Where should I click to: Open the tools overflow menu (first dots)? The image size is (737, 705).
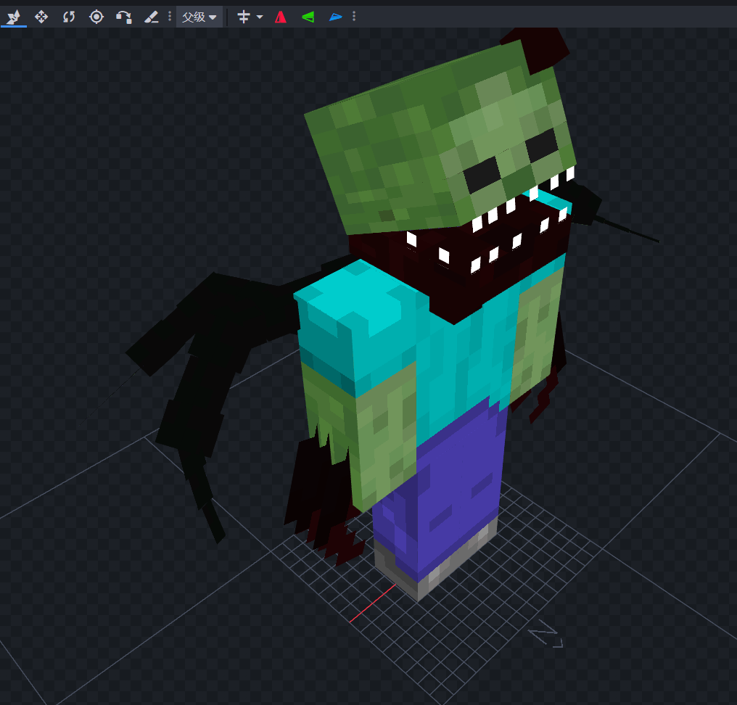coord(170,17)
